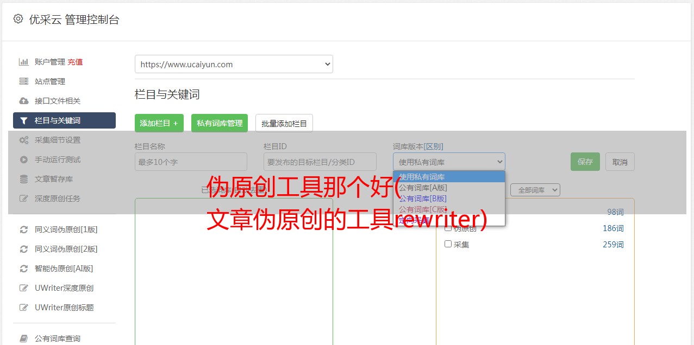The height and width of the screenshot is (345, 694).
Task: Click the edit icon for 深度原创任务
Action: [24, 199]
